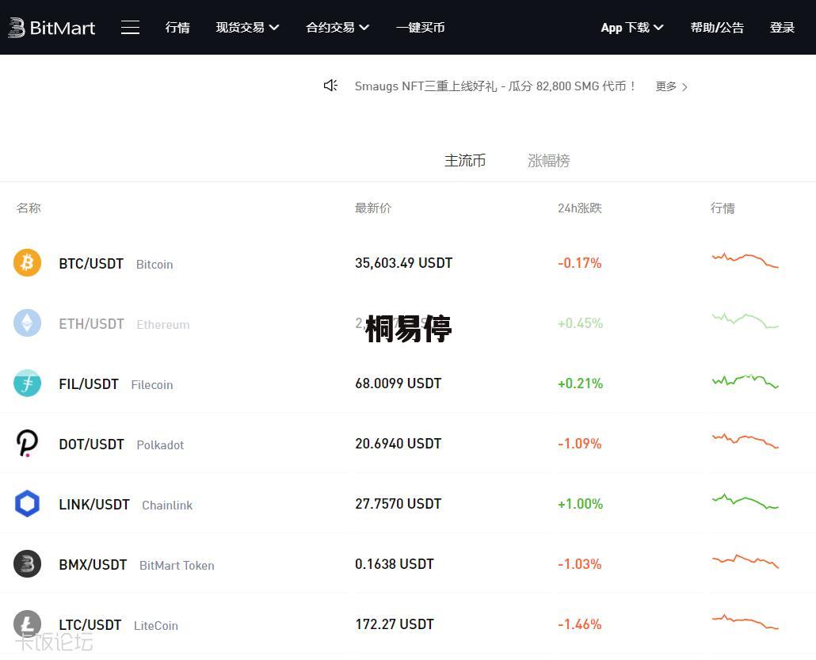Image resolution: width=816 pixels, height=660 pixels.
Task: Click the BitMart Token coin icon
Action: click(27, 563)
